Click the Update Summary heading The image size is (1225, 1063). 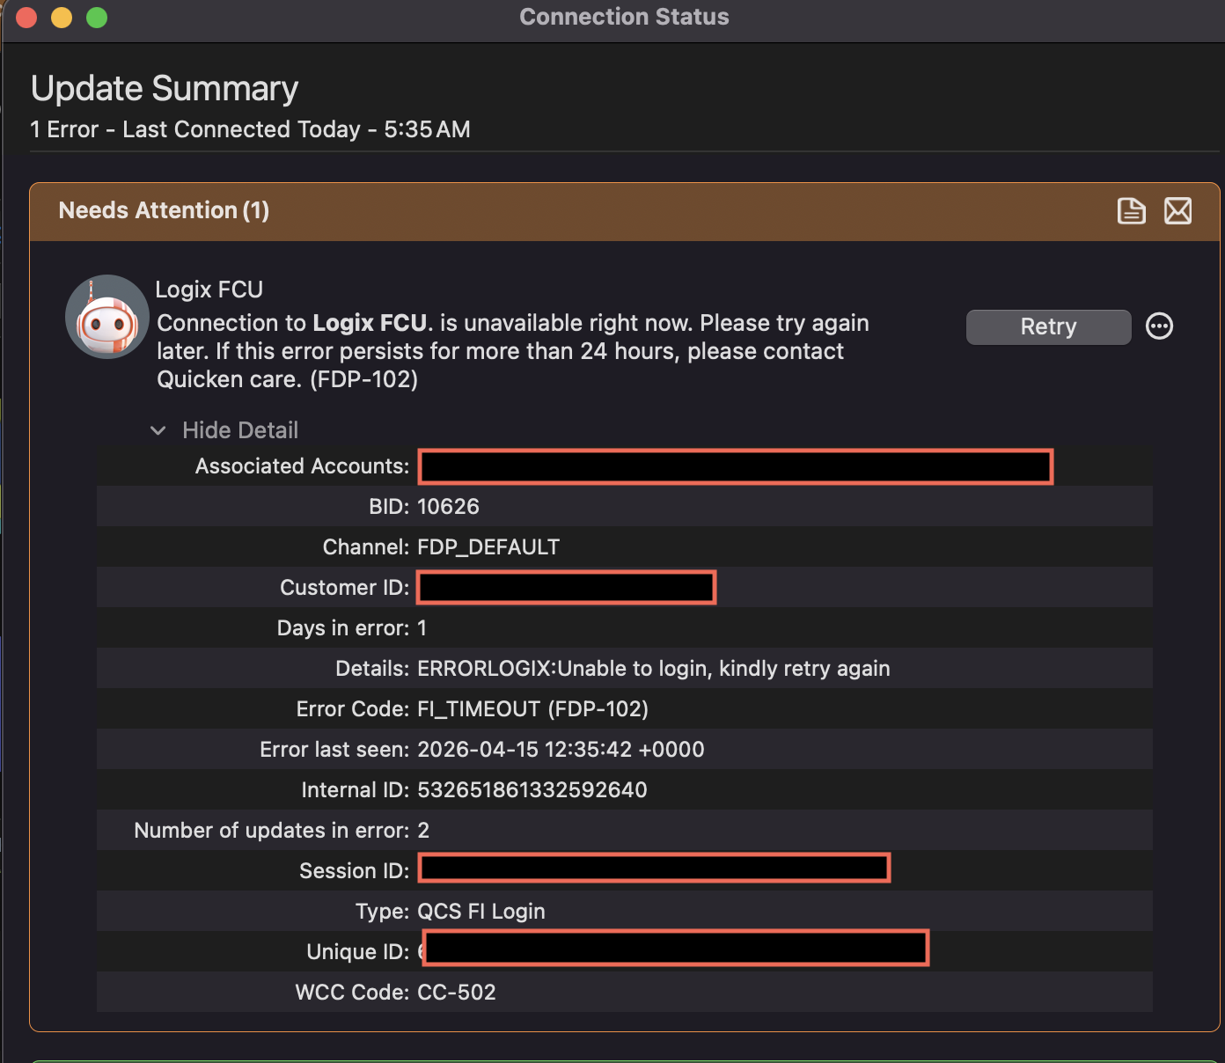(x=165, y=89)
